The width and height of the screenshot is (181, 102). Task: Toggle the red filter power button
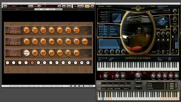coord(113,76)
